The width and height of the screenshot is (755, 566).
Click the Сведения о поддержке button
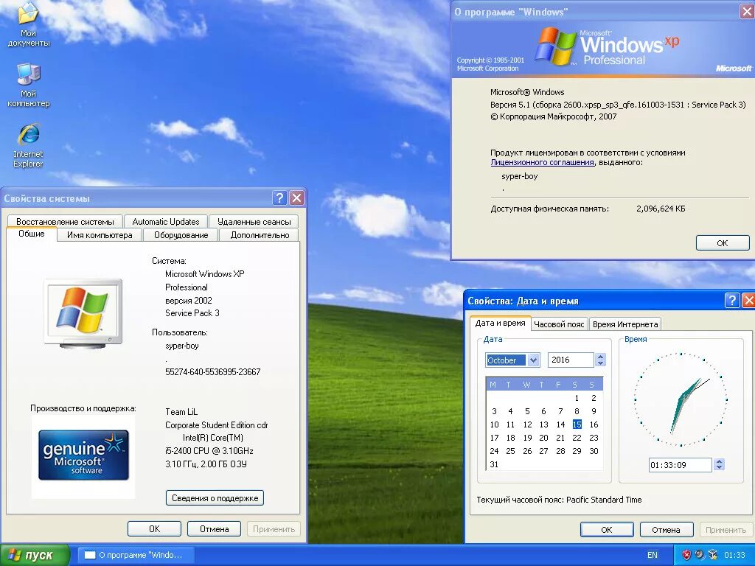point(215,498)
